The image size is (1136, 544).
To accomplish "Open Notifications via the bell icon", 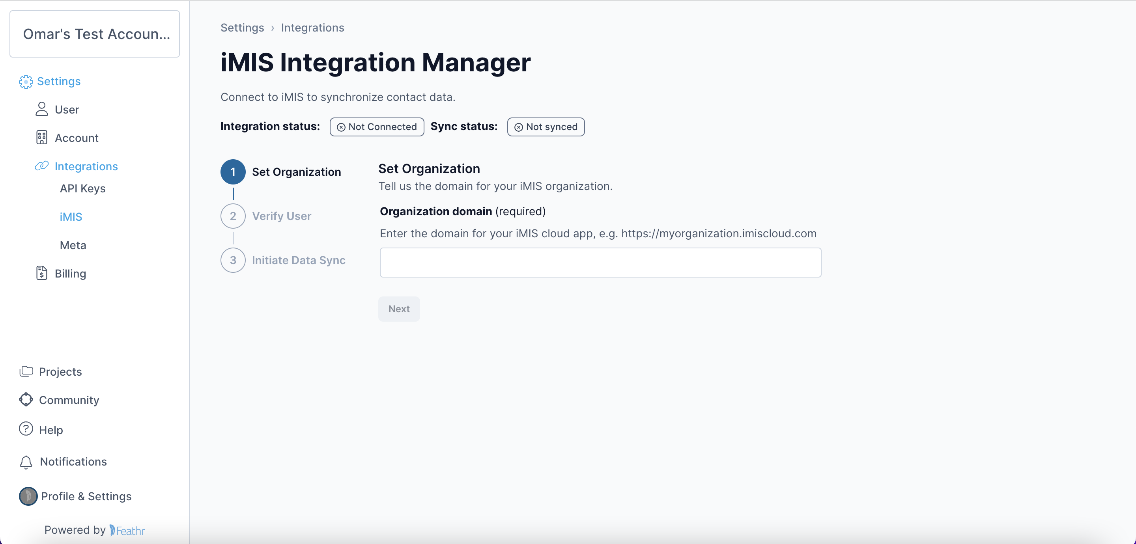I will click(x=26, y=462).
